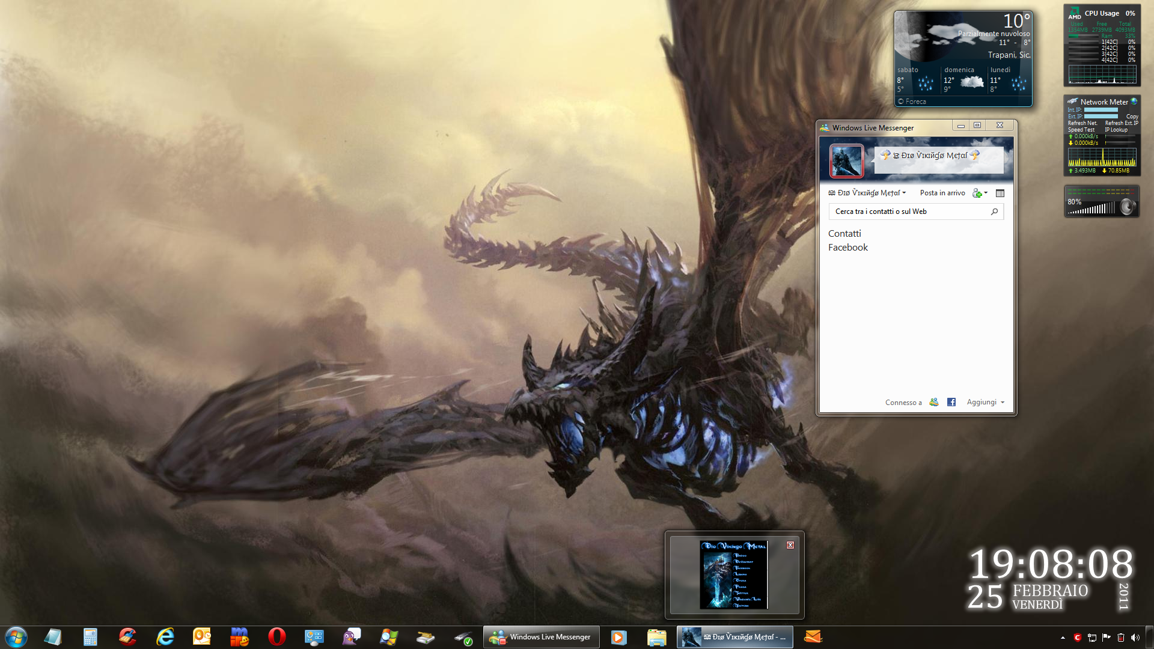
Task: Click the speaker knob in volume gadget
Action: point(1128,207)
